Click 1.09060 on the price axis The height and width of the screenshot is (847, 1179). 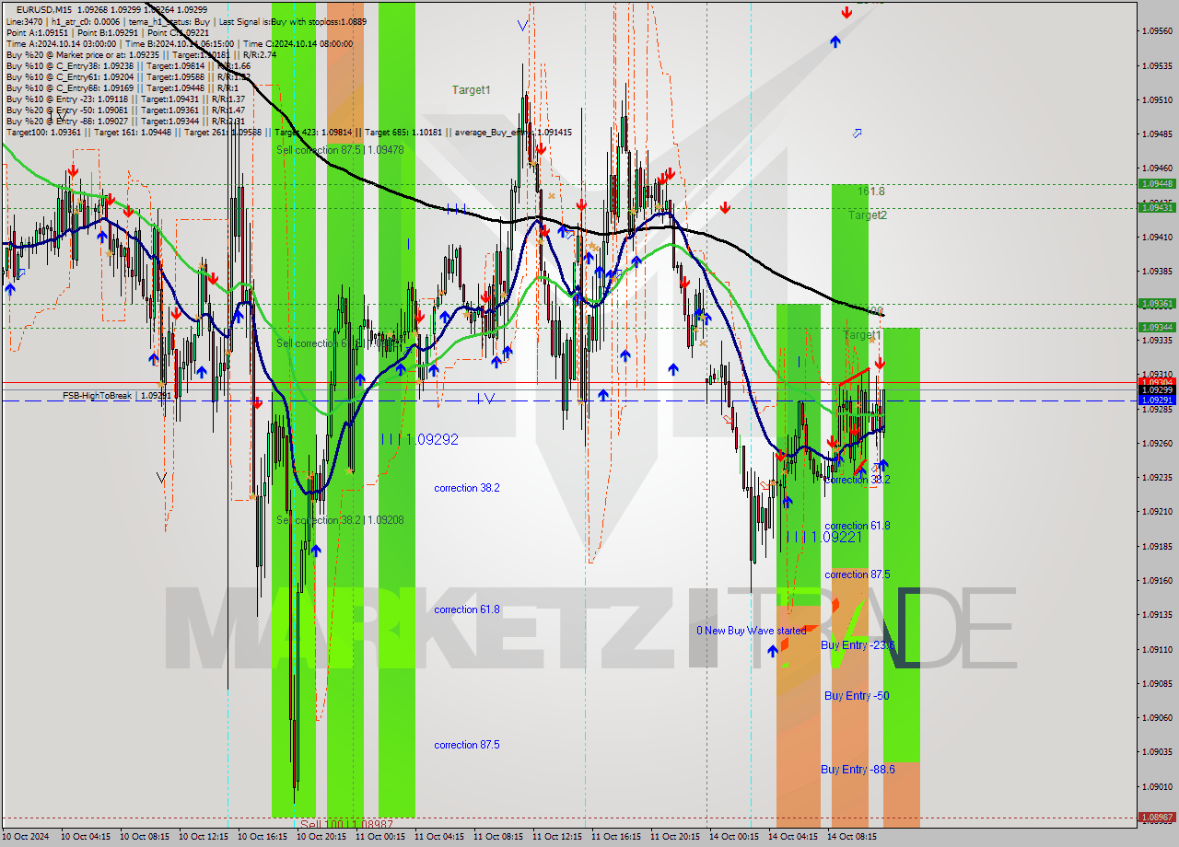[1157, 718]
